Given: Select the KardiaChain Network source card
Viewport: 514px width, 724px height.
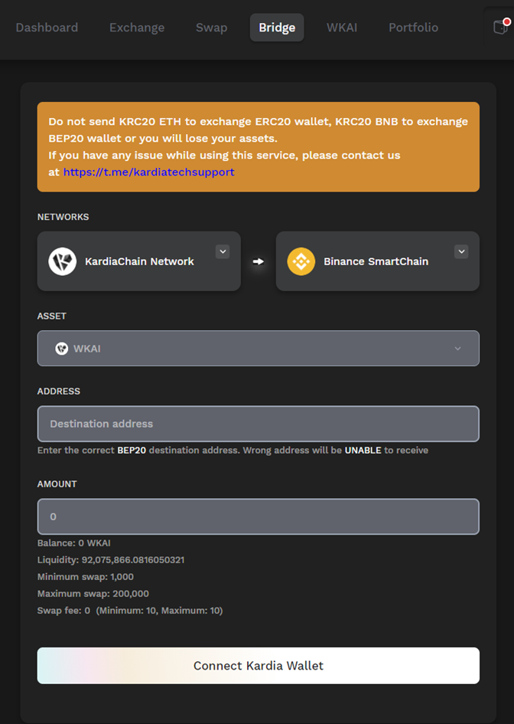Looking at the screenshot, I should pyautogui.click(x=138, y=261).
